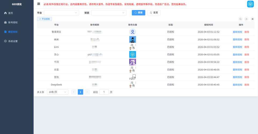Click the 平台授权 add button

point(44,19)
